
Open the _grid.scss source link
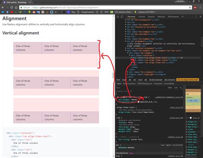176,118
